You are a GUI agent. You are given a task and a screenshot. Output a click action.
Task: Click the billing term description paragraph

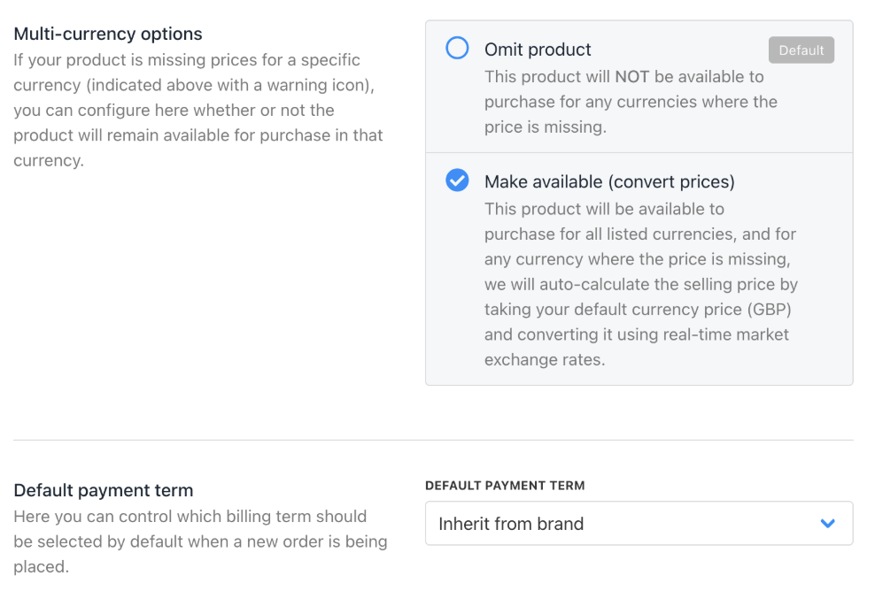pos(200,541)
